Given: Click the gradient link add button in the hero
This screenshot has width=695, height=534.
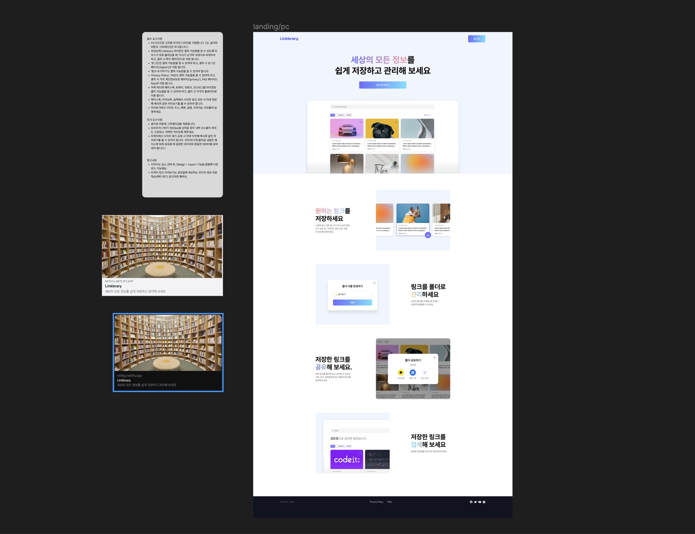Looking at the screenshot, I should point(383,85).
